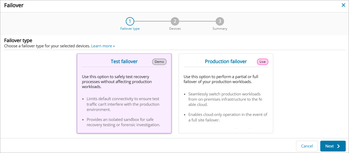Select the Failover type step label
Screen dimensions: 349x153
coord(130,29)
